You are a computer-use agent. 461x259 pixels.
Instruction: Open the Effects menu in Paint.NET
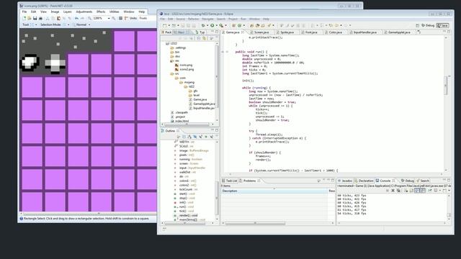point(101,12)
